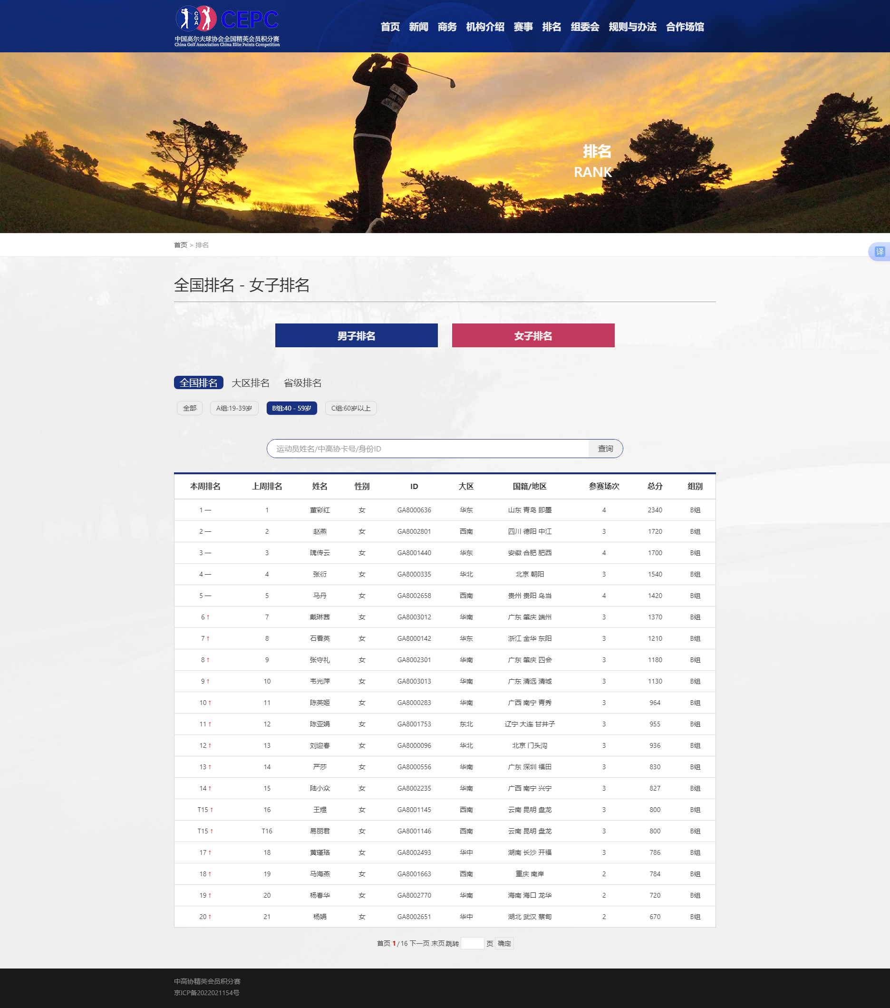Image resolution: width=890 pixels, height=1008 pixels.
Task: Go to 下一页 in pagination
Action: coord(419,943)
